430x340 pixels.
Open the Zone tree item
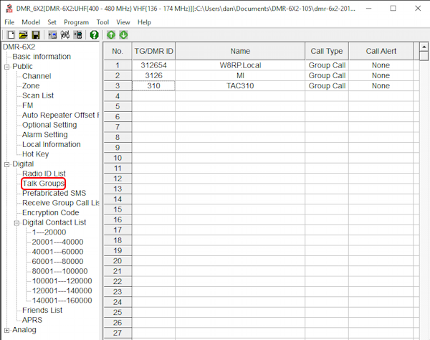(x=31, y=85)
